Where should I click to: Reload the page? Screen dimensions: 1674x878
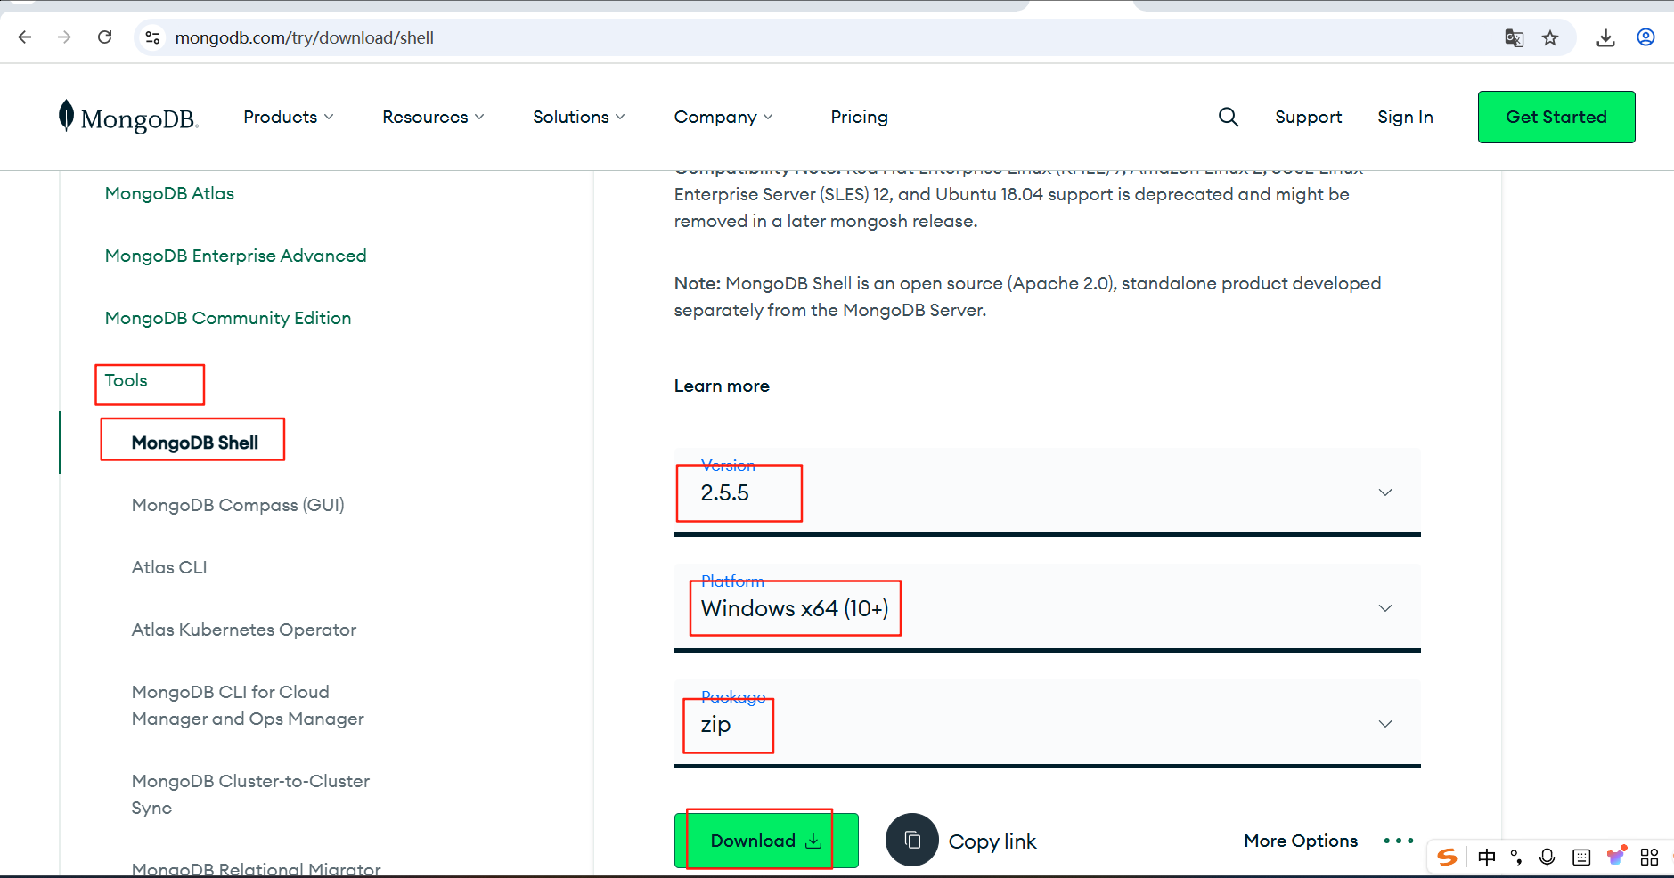pyautogui.click(x=105, y=37)
